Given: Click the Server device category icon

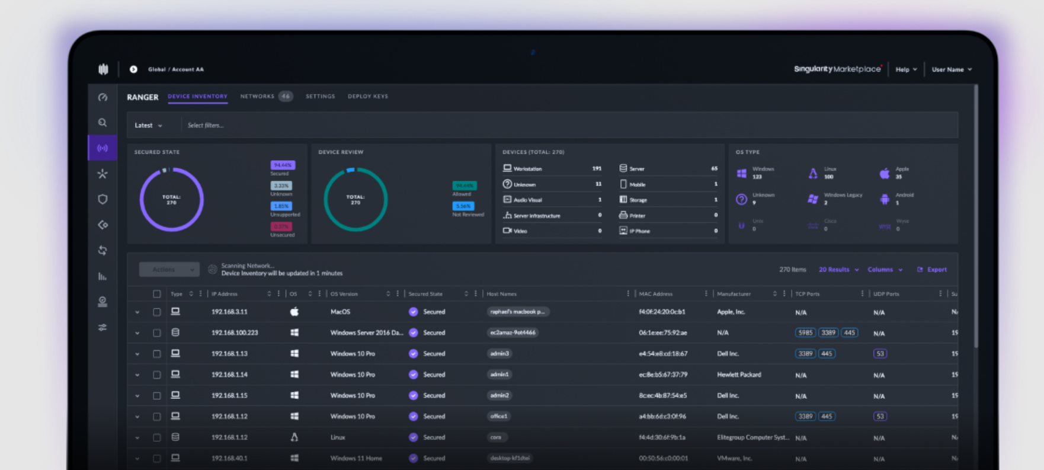Looking at the screenshot, I should tap(623, 168).
